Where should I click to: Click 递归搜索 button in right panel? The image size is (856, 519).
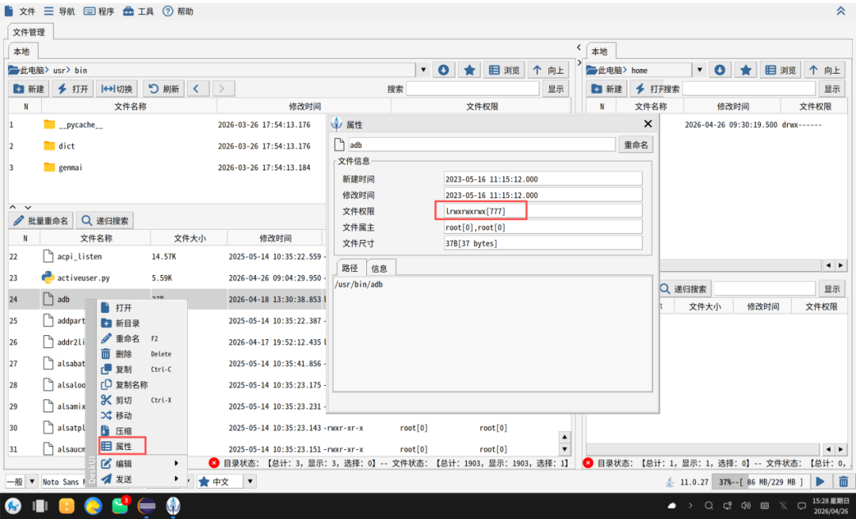[683, 288]
